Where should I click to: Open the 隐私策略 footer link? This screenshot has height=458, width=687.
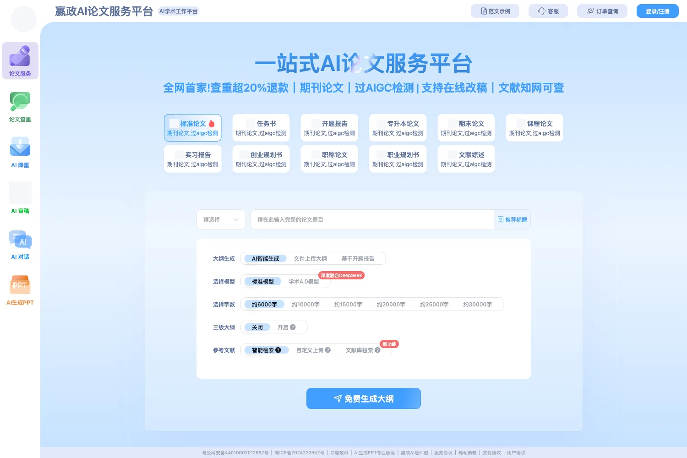(468, 453)
